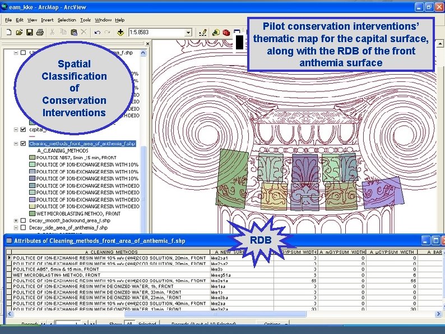
Task: Select the Cleaning_methods_front_area_of_anthemia_f.shp layer name
Action: 82,144
